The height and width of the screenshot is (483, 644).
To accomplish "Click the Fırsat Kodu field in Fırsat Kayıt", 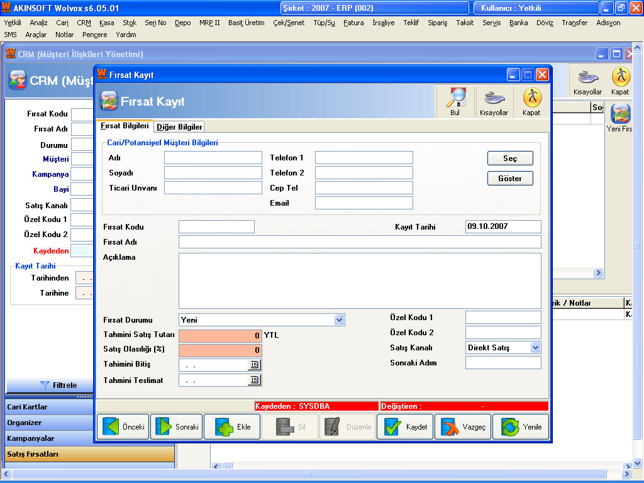I will [x=216, y=226].
